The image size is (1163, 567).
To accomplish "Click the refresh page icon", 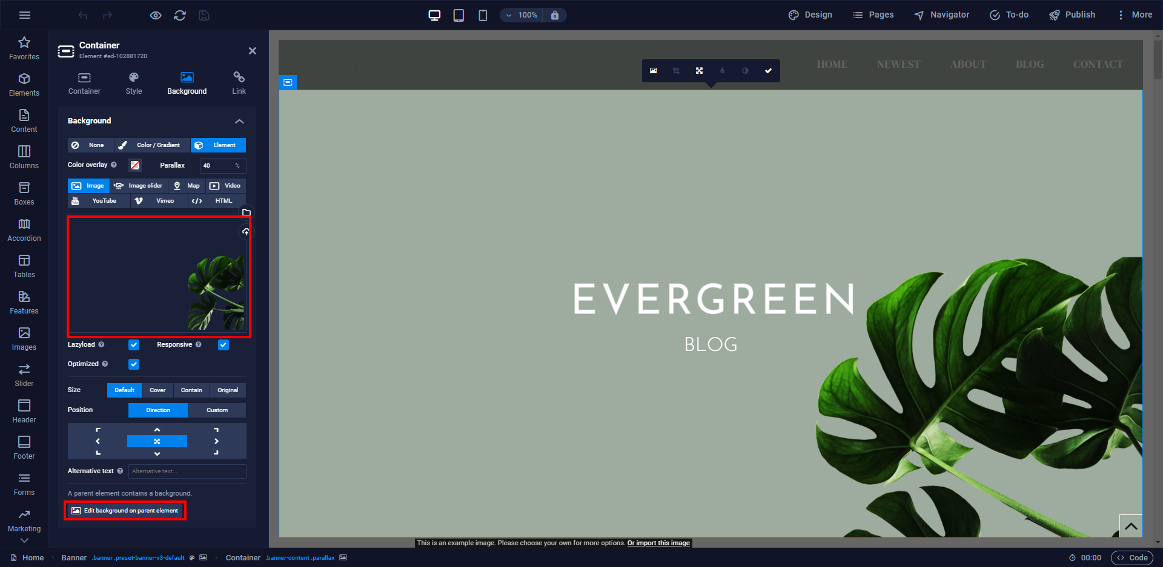I will tap(180, 15).
